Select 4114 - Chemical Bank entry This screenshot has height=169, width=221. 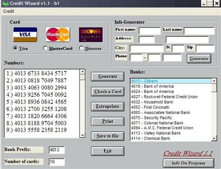[171, 138]
